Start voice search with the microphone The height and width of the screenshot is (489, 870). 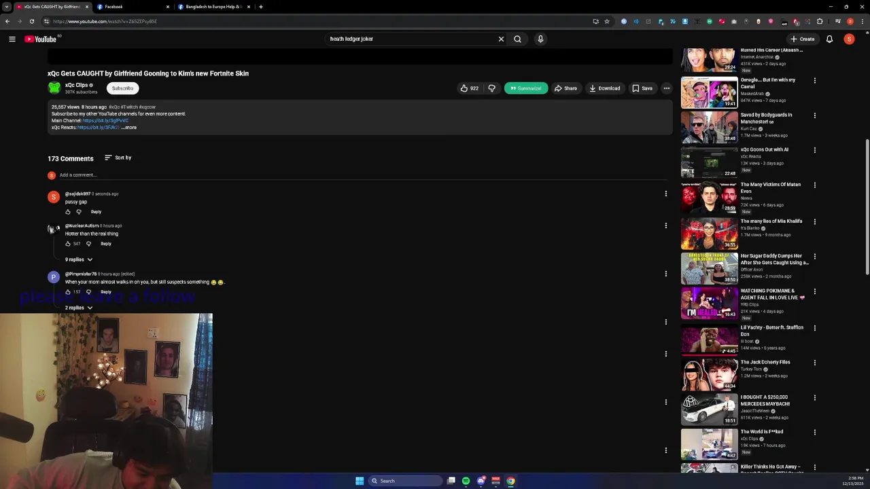point(540,39)
